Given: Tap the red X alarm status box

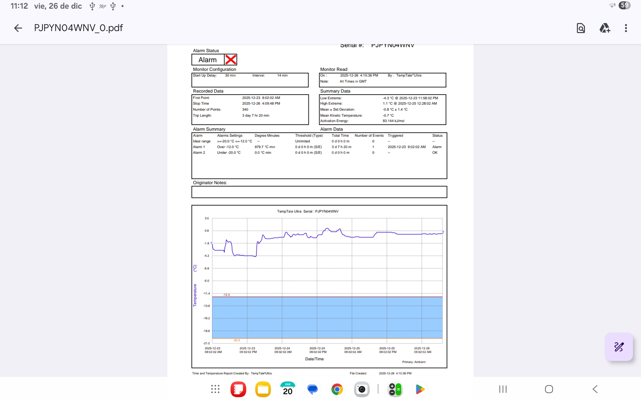Looking at the screenshot, I should (x=231, y=60).
